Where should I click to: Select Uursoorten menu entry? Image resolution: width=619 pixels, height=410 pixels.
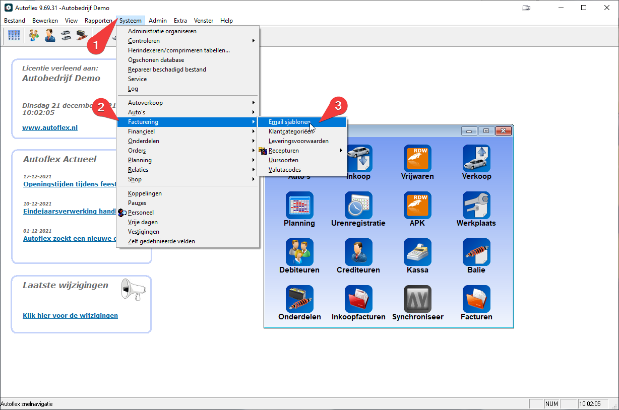(301, 160)
